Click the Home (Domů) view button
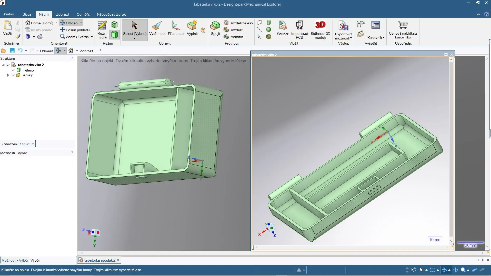The image size is (491, 276). pyautogui.click(x=39, y=23)
